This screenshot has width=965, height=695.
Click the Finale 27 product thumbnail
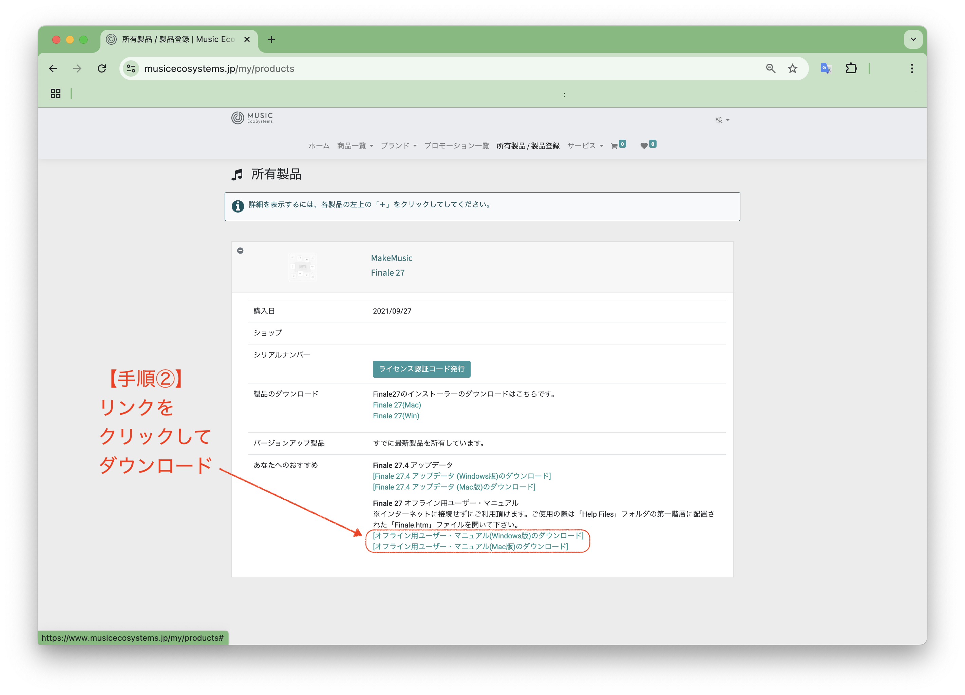point(303,266)
